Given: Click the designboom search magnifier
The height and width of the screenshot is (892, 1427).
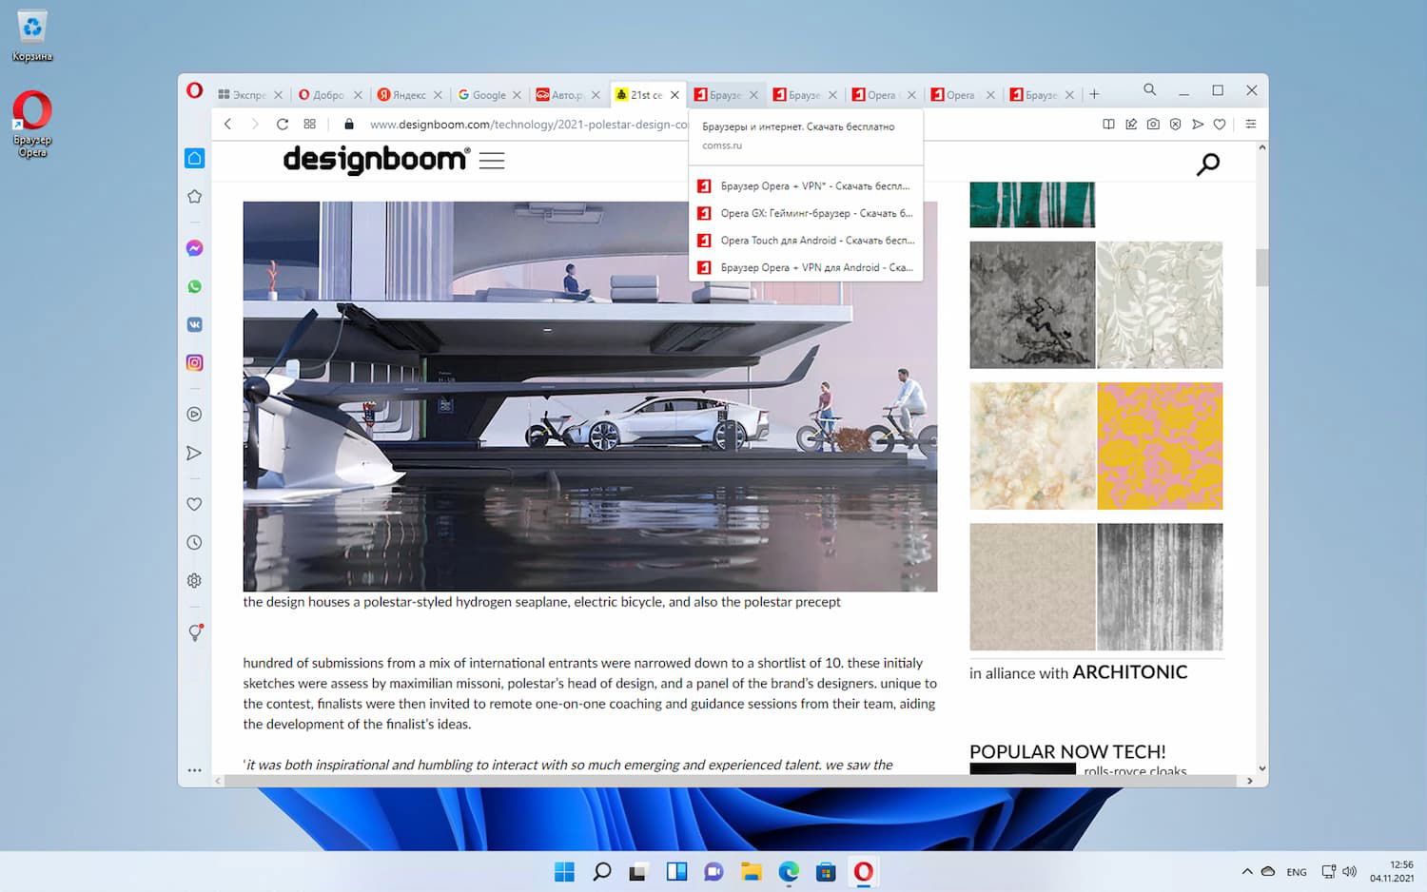Looking at the screenshot, I should 1207,165.
